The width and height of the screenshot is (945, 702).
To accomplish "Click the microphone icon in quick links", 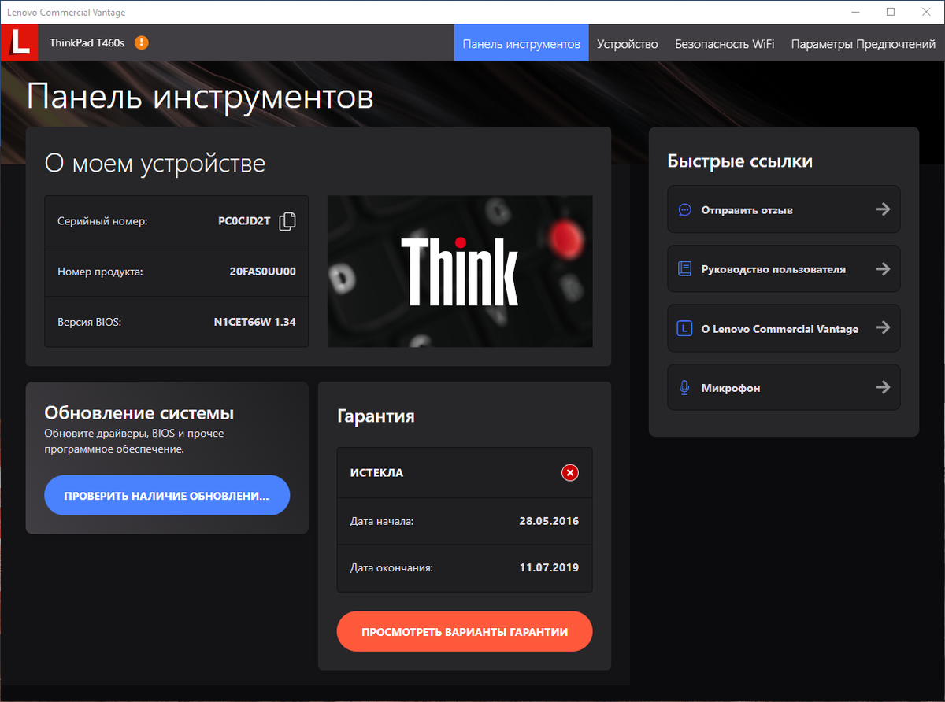I will 684,388.
